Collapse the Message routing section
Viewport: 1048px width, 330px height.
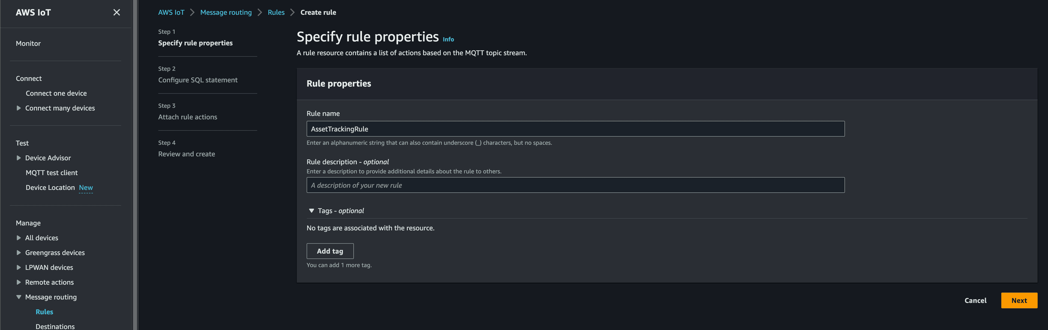click(19, 297)
